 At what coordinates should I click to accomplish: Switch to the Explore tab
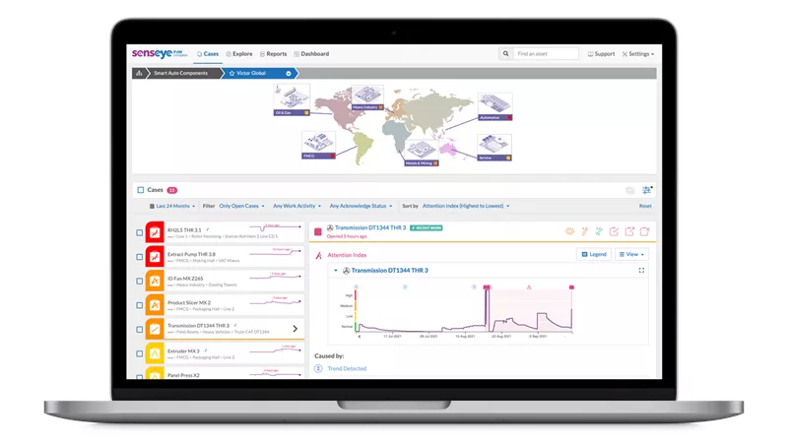(x=238, y=54)
